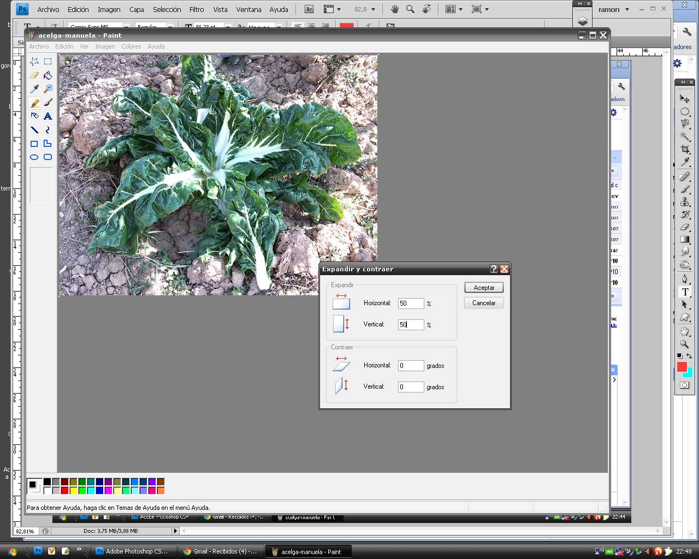Click Photoshop's red text color swatch in options bar

click(347, 26)
